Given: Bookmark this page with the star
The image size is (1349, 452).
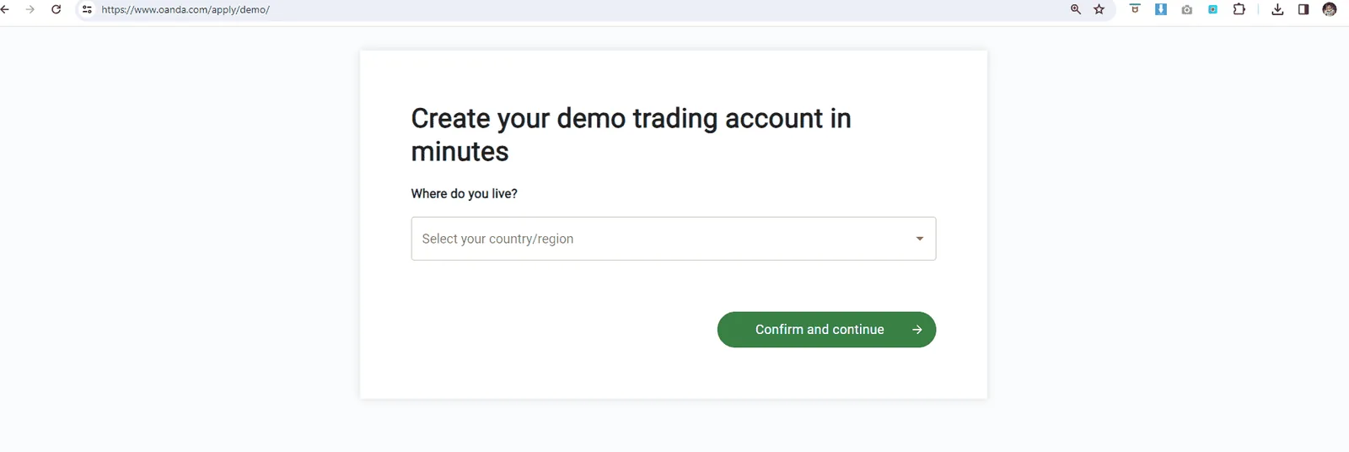Looking at the screenshot, I should point(1099,9).
